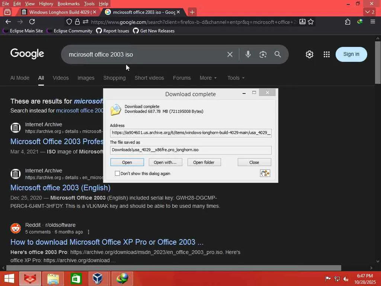The width and height of the screenshot is (381, 286).
Task: Launch Windows Store from taskbar
Action: pos(76,279)
